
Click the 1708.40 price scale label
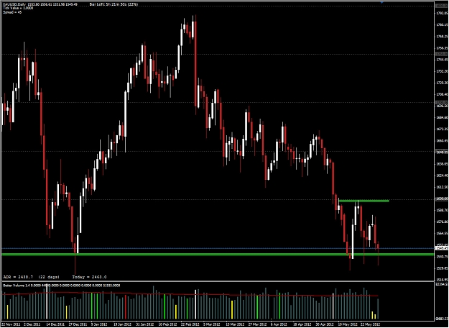tap(442, 94)
